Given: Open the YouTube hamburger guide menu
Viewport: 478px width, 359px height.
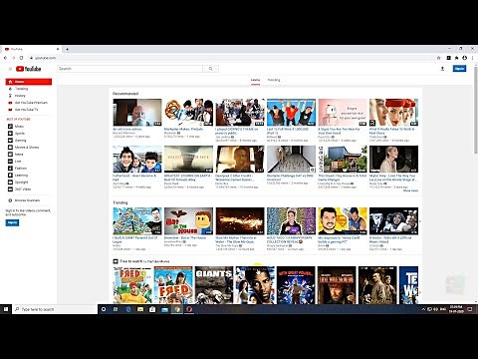Looking at the screenshot, I should click(x=10, y=69).
